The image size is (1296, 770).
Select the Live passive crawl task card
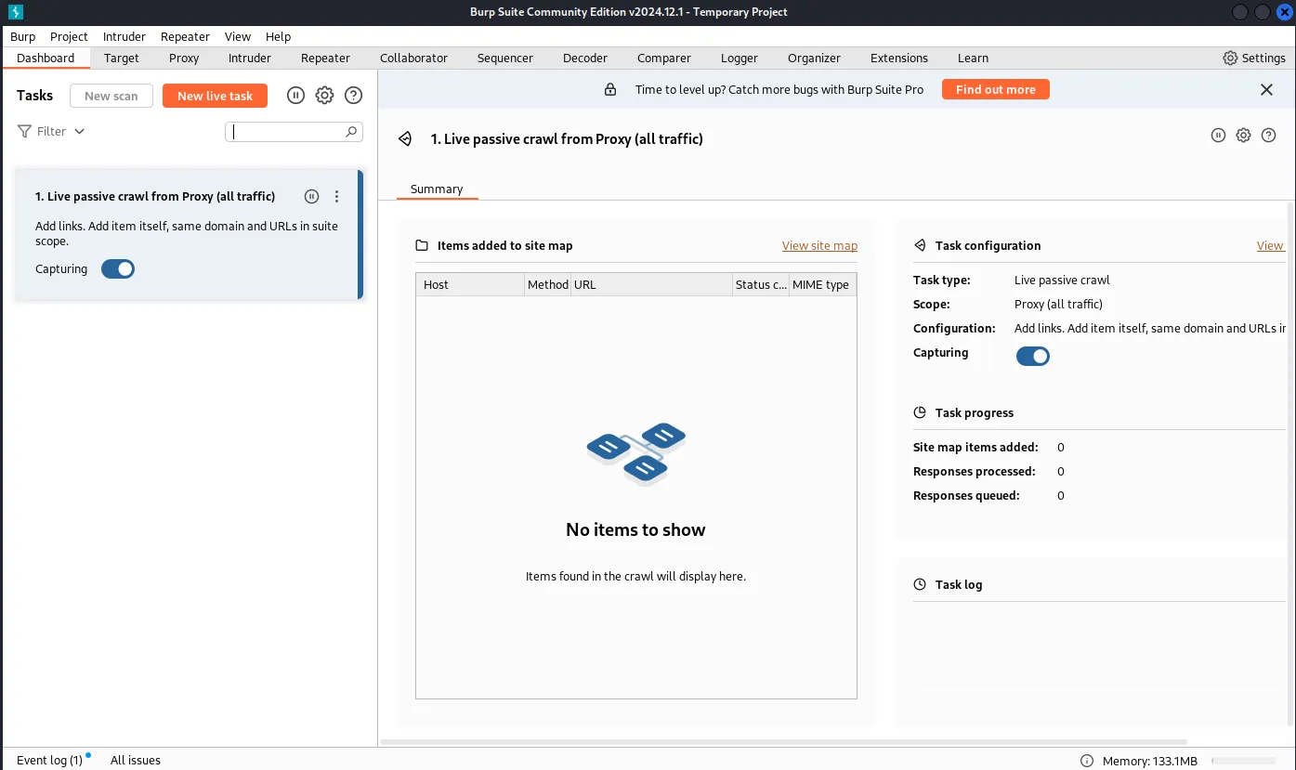pyautogui.click(x=189, y=235)
